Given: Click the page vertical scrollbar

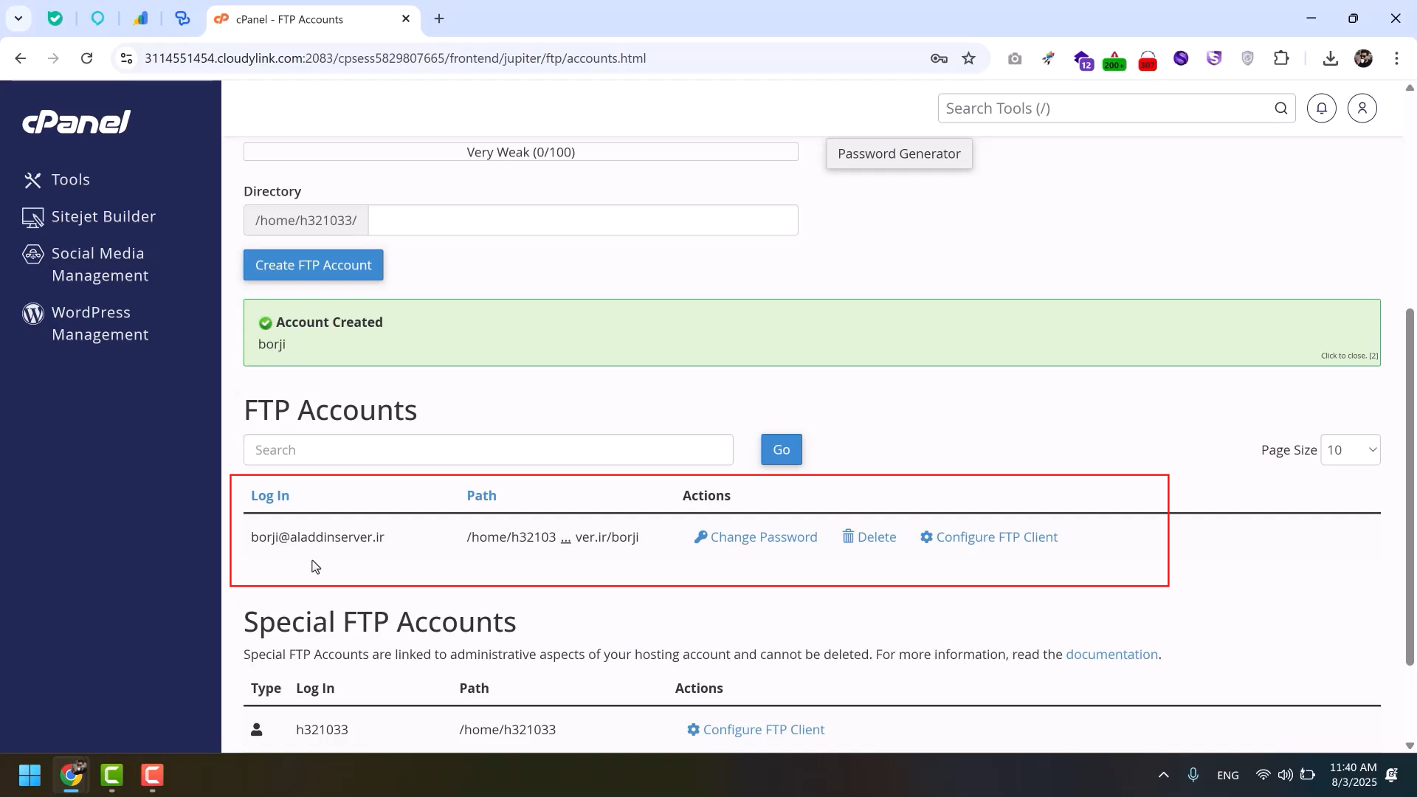Looking at the screenshot, I should point(1410,487).
